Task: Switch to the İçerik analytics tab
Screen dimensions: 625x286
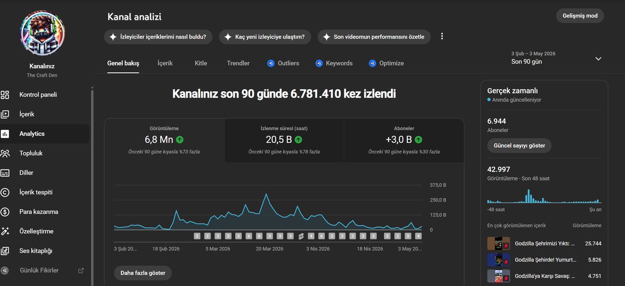Action: pyautogui.click(x=165, y=63)
